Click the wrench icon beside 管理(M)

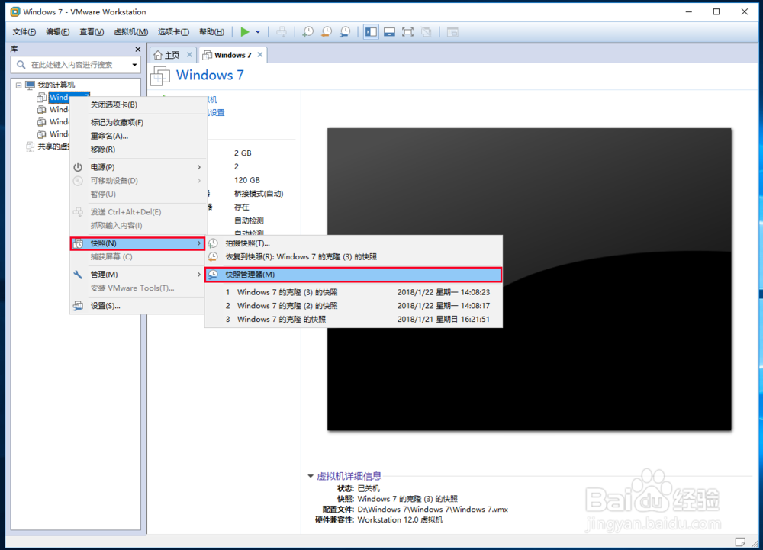78,275
